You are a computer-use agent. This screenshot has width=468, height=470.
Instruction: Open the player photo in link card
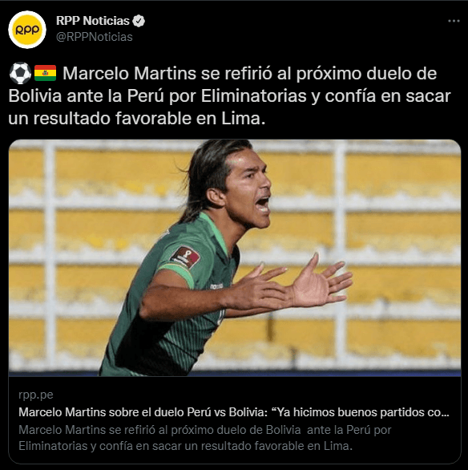click(x=235, y=257)
